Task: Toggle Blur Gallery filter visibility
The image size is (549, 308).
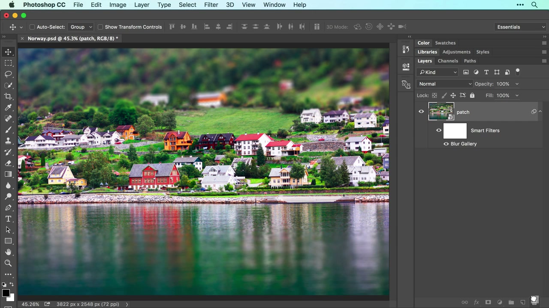Action: click(x=446, y=144)
